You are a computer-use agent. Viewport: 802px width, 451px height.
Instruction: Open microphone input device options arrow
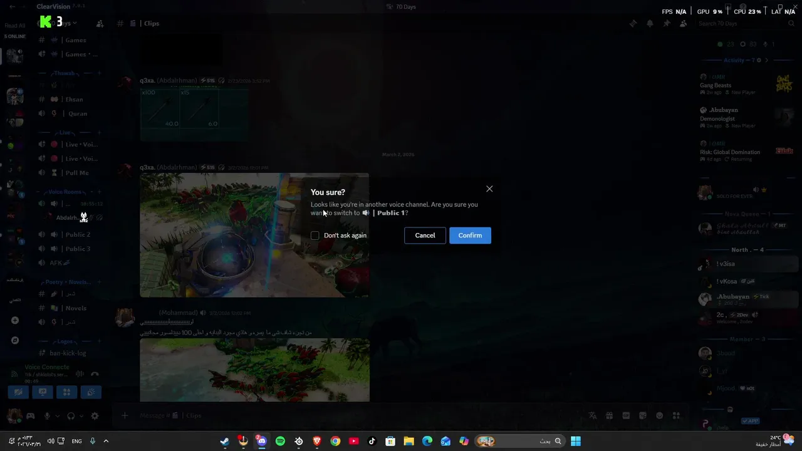57,416
